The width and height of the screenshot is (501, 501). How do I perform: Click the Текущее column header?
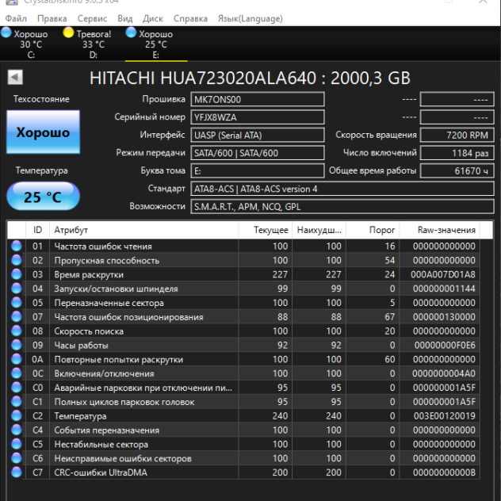tap(266, 230)
